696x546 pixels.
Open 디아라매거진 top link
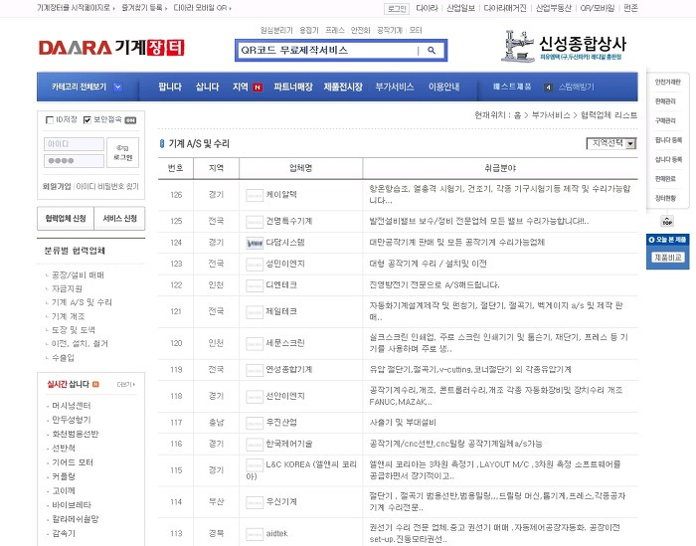tap(505, 8)
